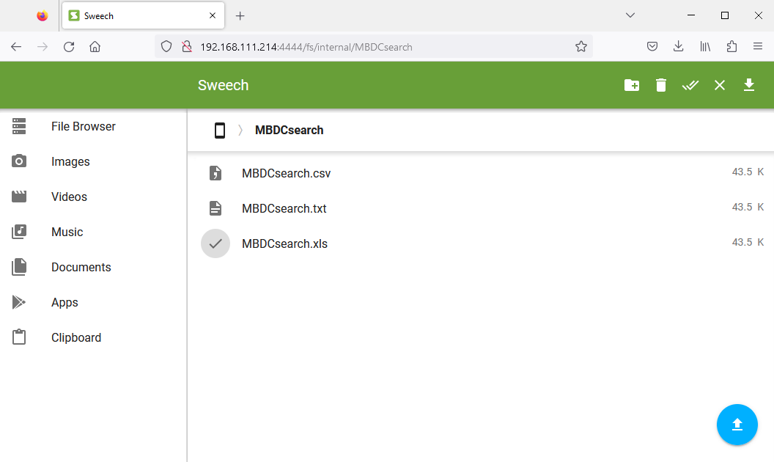Screen dimensions: 774x462
Task: Click the Sweech title in the header
Action: (x=223, y=85)
